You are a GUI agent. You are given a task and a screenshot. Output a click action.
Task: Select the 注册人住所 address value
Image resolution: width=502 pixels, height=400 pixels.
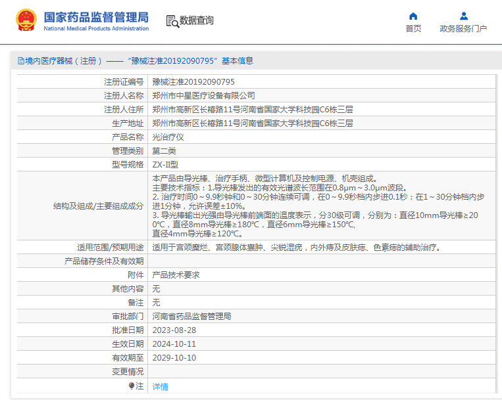(x=253, y=110)
